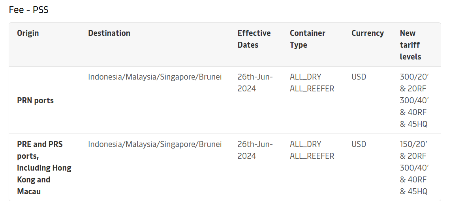The image size is (449, 208).
Task: Select the PRE and PRS ports origin cell
Action: (x=44, y=168)
